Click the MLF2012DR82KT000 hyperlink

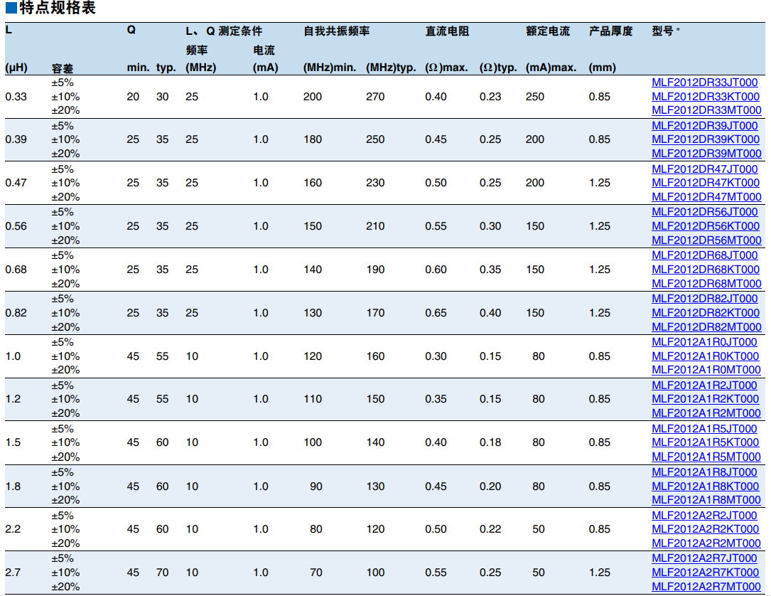[x=706, y=312]
